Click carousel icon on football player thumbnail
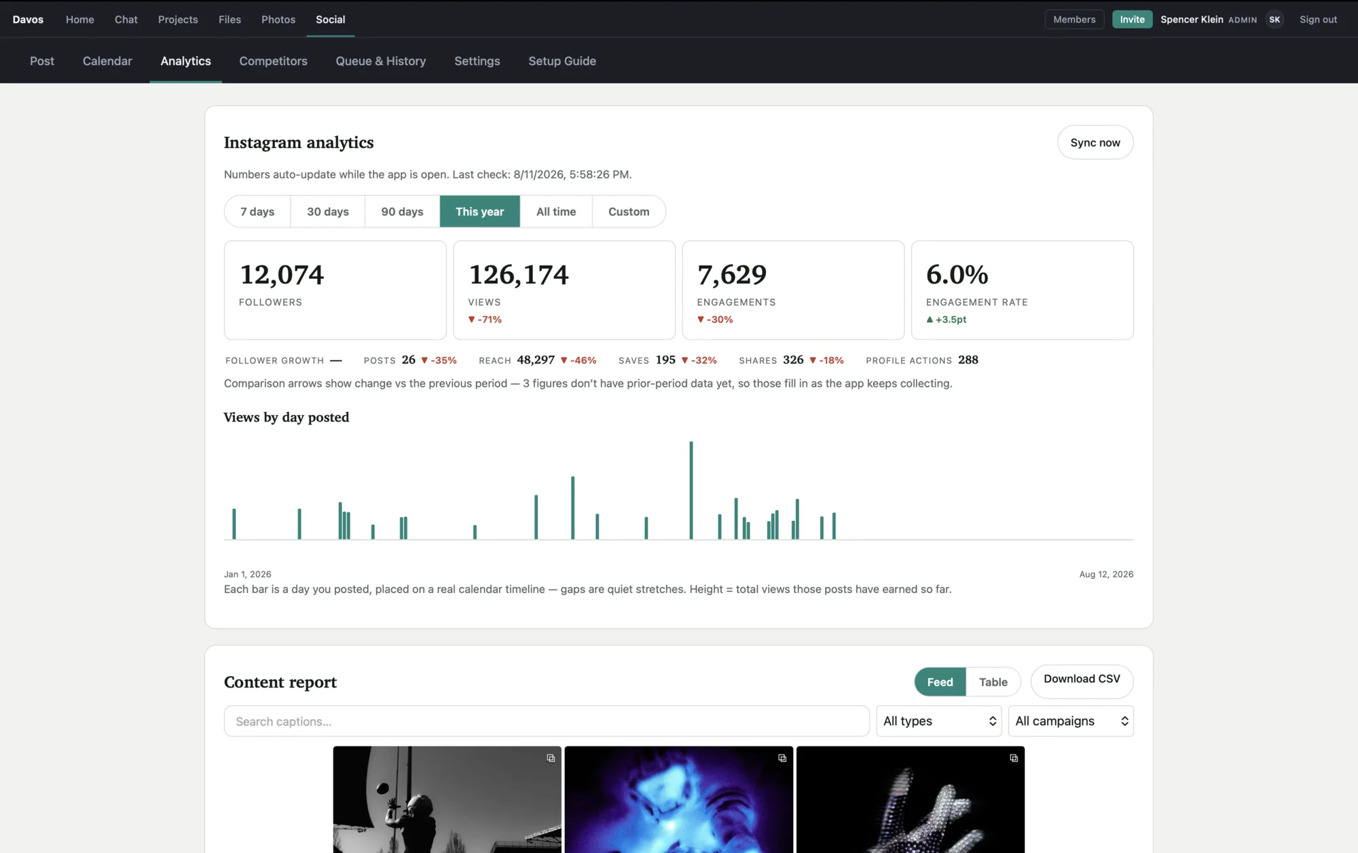Viewport: 1358px width, 853px height. pyautogui.click(x=551, y=758)
